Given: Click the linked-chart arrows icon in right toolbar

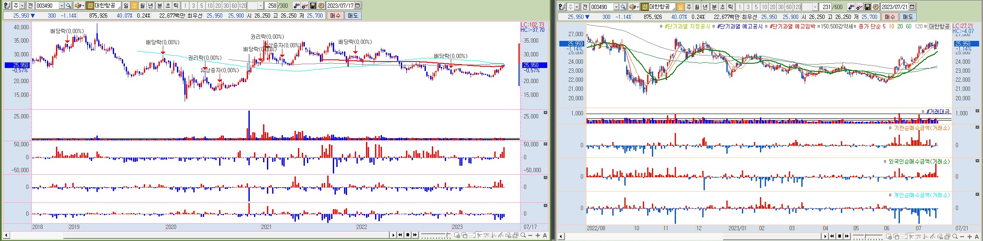Looking at the screenshot, I should point(851,6).
